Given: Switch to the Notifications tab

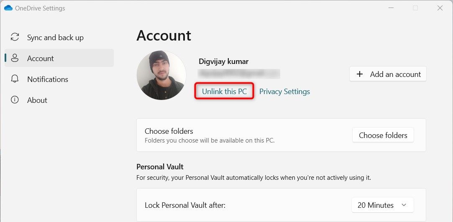Looking at the screenshot, I should [x=48, y=79].
